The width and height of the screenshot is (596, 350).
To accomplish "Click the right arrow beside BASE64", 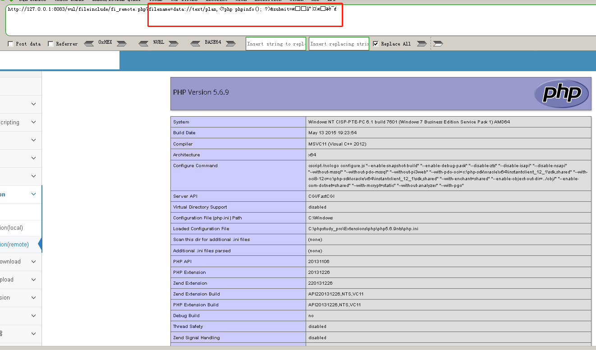I will [230, 44].
